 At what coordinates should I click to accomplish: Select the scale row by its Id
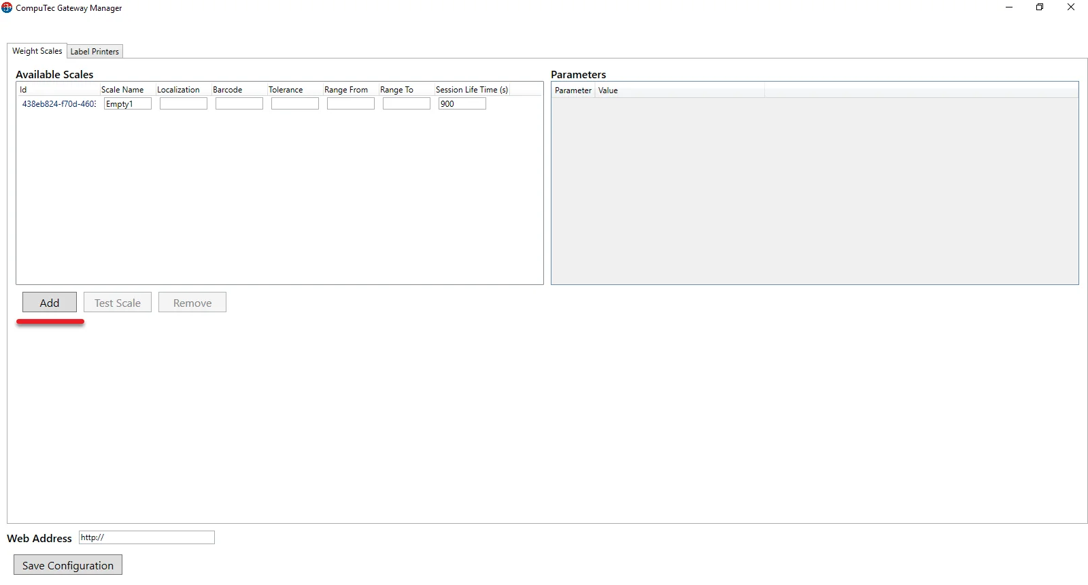pos(58,104)
